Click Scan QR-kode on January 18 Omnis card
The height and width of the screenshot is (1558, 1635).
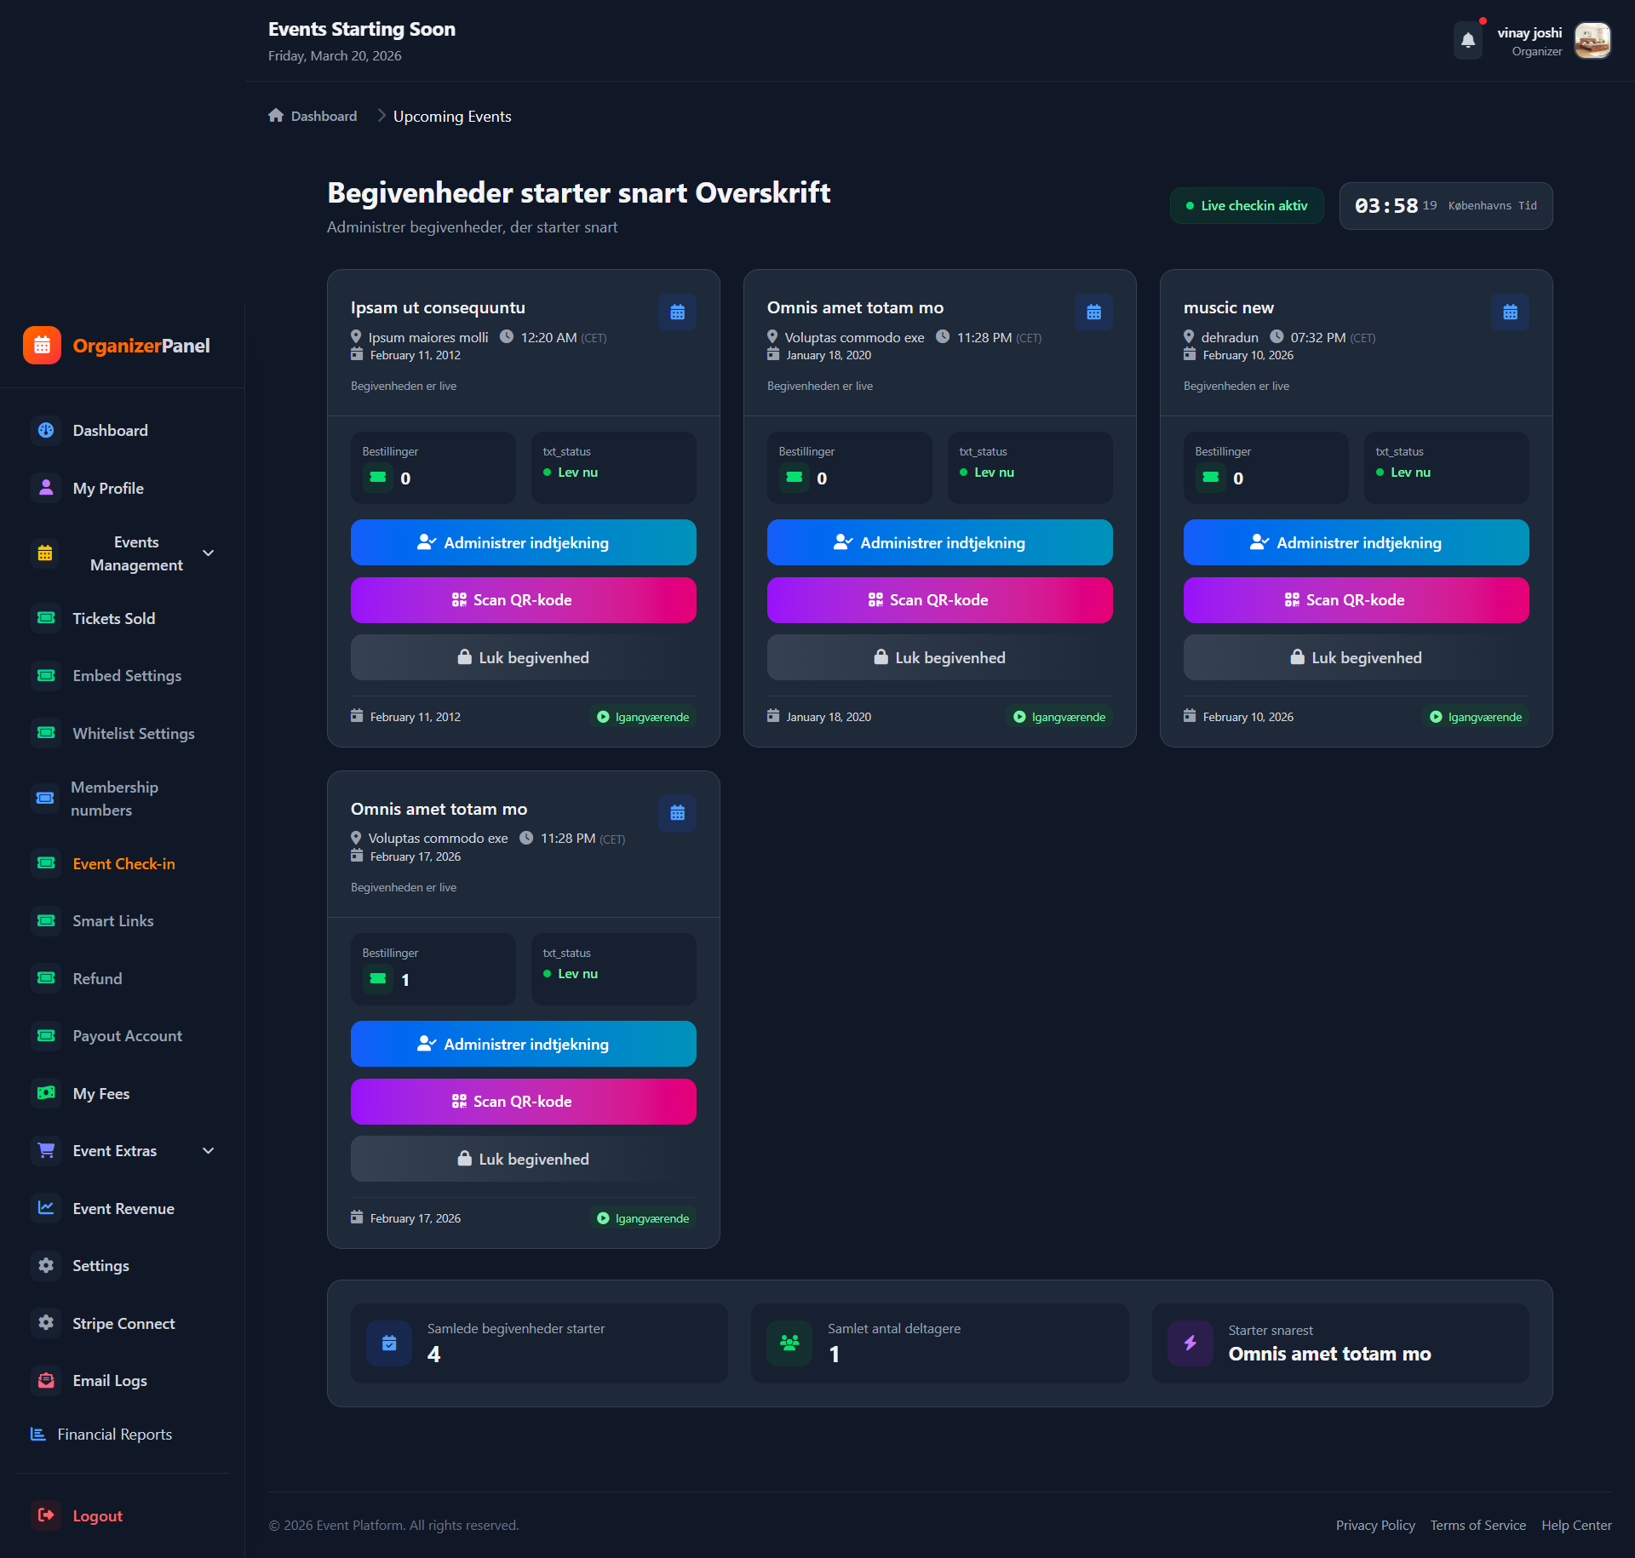click(940, 600)
